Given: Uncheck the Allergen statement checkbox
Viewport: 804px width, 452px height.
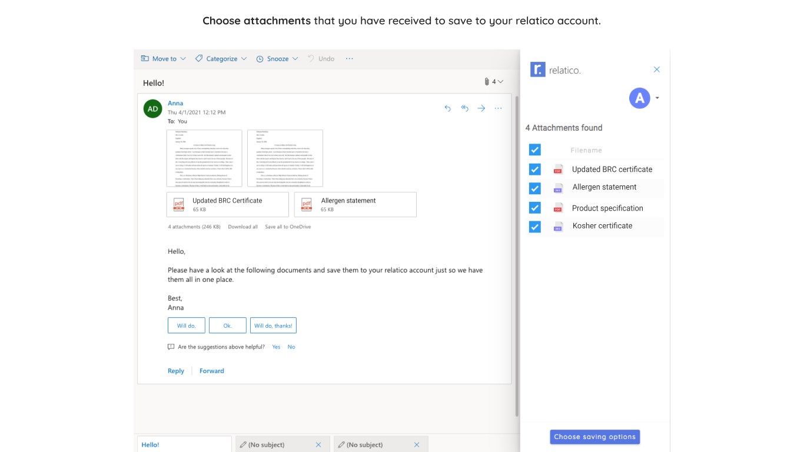Looking at the screenshot, I should [534, 188].
